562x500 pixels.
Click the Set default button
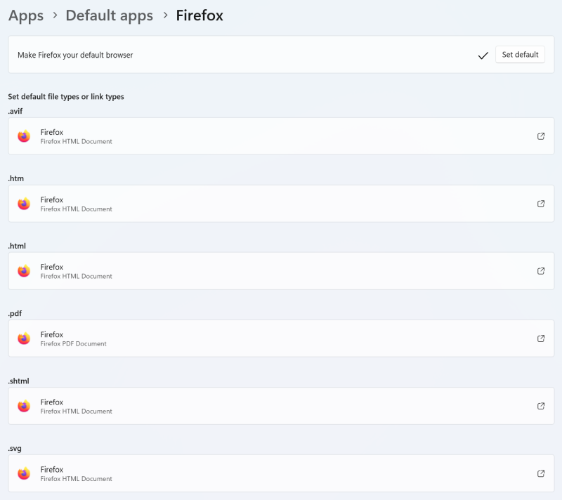click(520, 54)
